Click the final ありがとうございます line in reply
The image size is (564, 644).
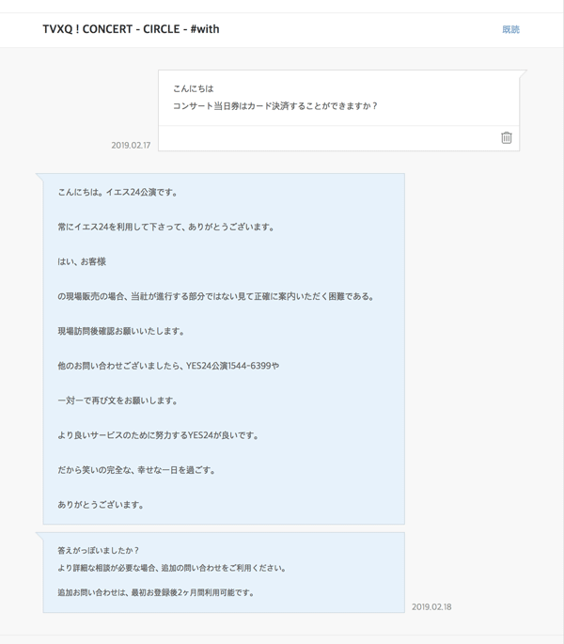coord(101,505)
